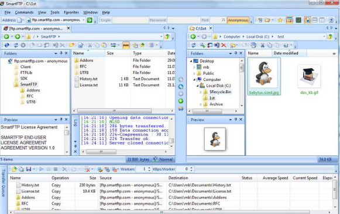The width and height of the screenshot is (340, 214).
Task: Click green back arrow in remote browser
Action: pyautogui.click(x=6, y=37)
